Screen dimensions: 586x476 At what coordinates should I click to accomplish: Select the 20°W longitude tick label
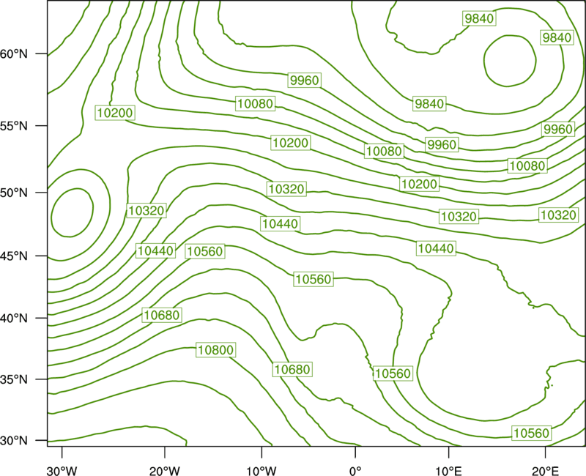(164, 471)
